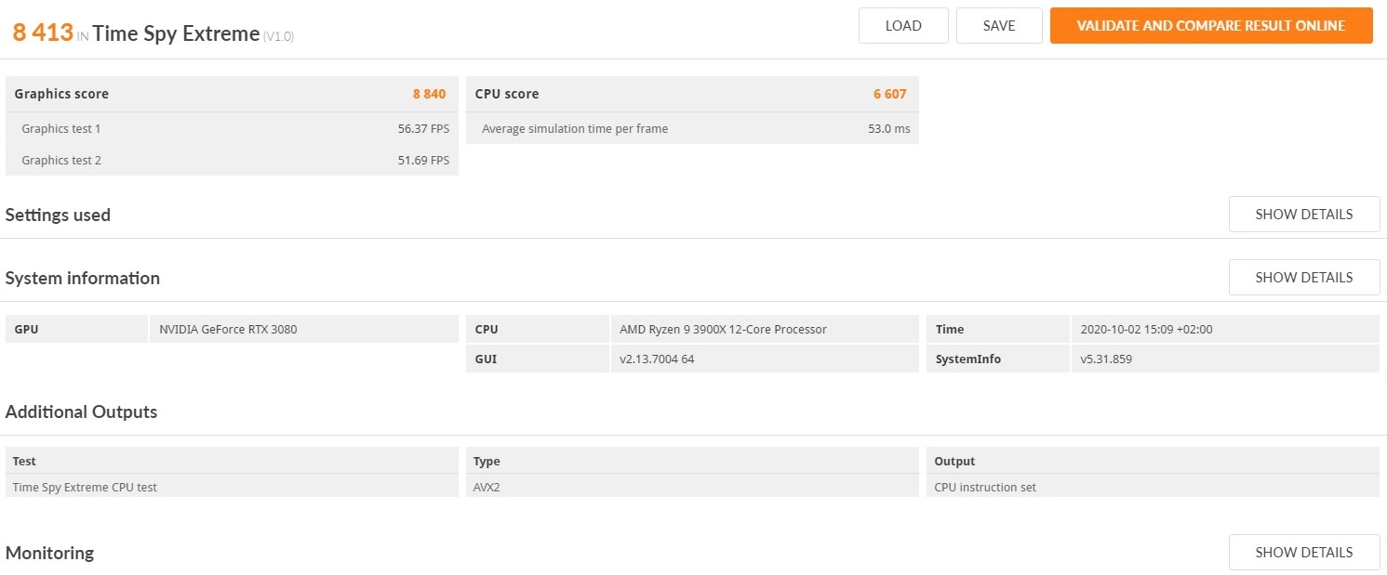
Task: Show details for Settings used
Action: [1304, 215]
